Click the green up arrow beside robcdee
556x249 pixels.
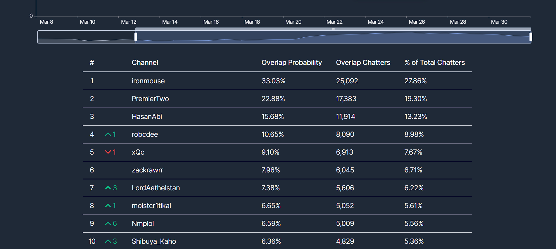(108, 134)
